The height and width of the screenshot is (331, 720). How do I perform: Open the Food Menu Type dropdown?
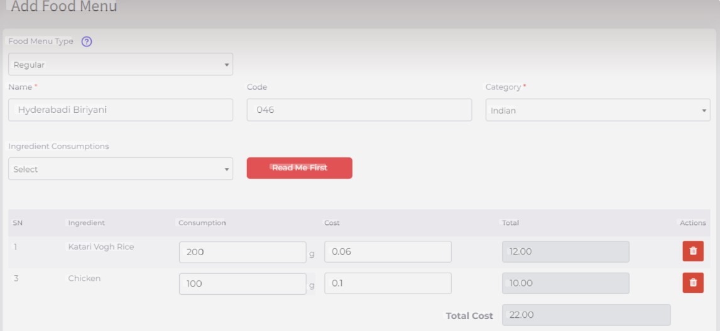coord(120,65)
